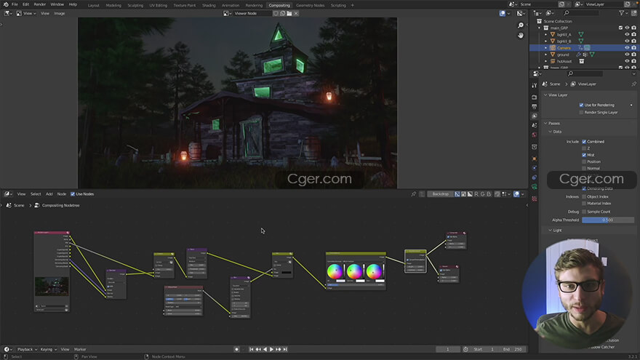Open the Render properties tab icon
This screenshot has width=640, height=360.
tap(535, 97)
